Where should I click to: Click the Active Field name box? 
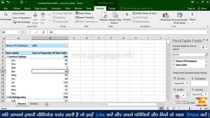[x=22, y=18]
